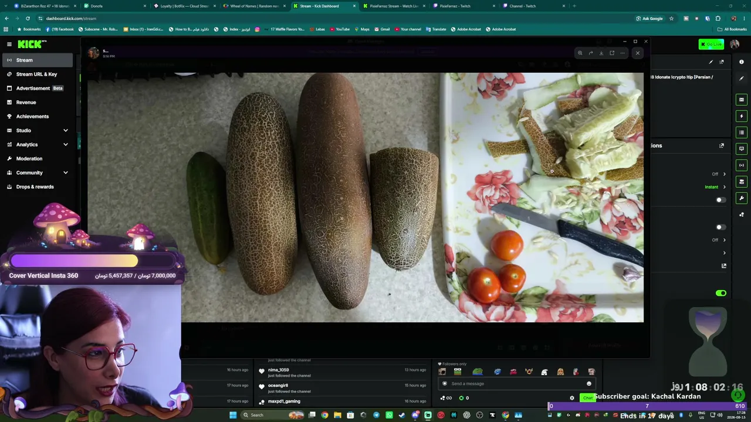Click pencil icon in right toolbar
Screen dimensions: 751x422
point(742,78)
